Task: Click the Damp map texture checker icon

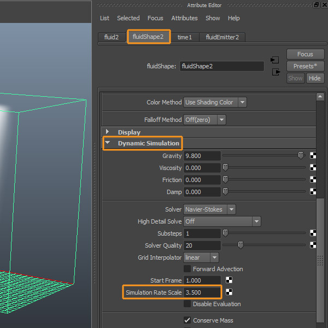Action: (x=313, y=191)
